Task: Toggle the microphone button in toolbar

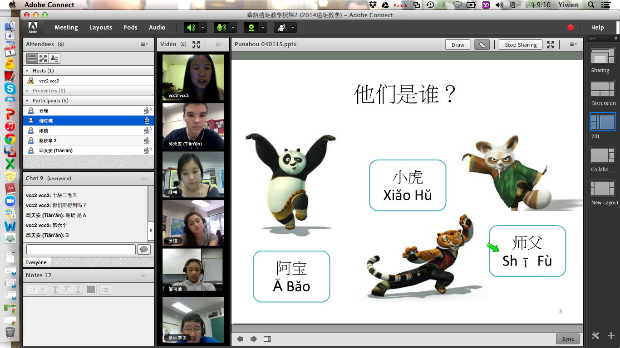Action: 221,28
